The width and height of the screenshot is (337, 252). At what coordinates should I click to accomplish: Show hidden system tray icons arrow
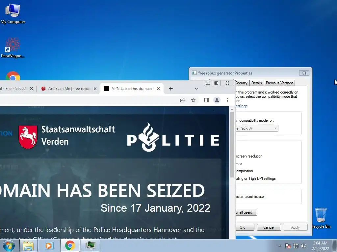(280, 246)
